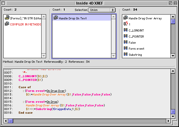Image resolution: width=179 pixels, height=127 pixels.
Task: Click the window close box in title bar
Action: (x=3, y=3)
